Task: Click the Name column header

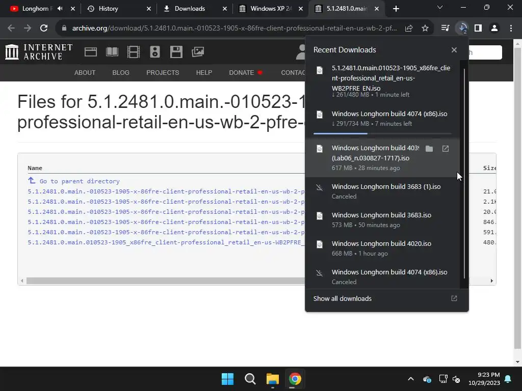Action: pyautogui.click(x=35, y=168)
